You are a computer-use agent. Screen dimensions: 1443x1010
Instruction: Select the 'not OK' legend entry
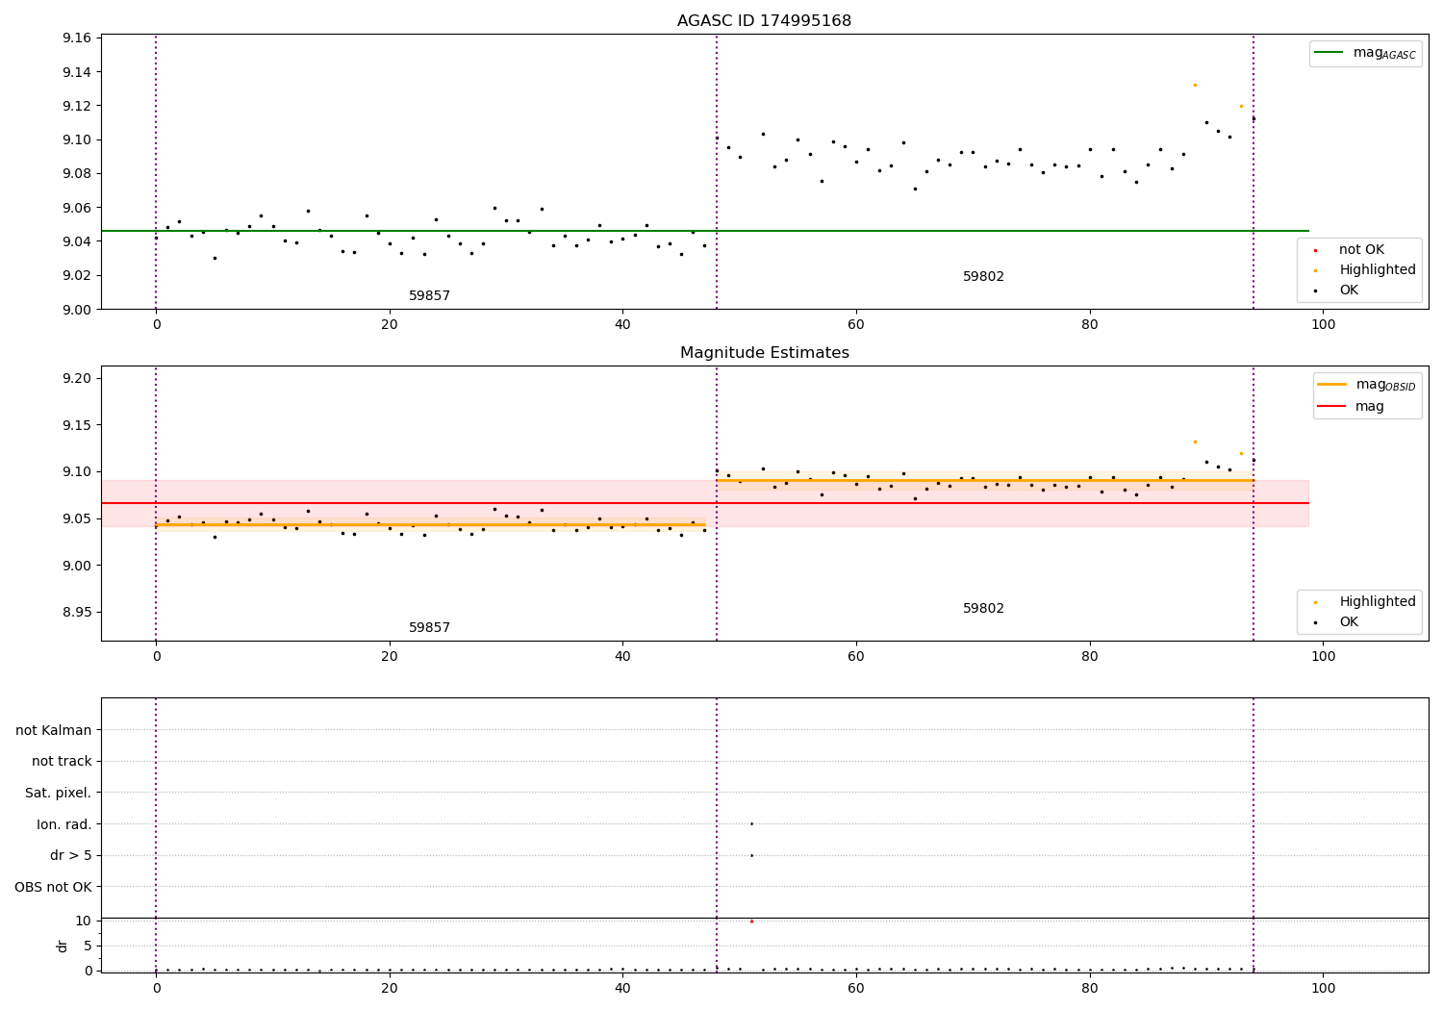(1361, 250)
